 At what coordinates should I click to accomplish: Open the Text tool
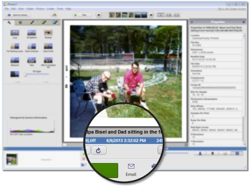coord(31,60)
